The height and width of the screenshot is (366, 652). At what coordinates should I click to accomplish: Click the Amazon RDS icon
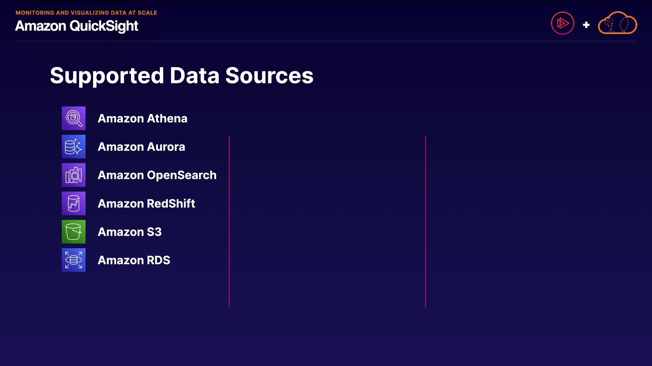point(73,260)
